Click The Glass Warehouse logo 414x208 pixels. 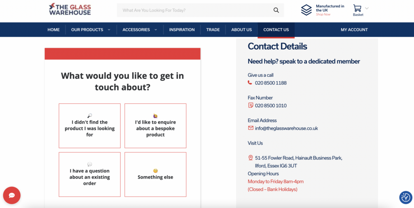[x=70, y=10]
